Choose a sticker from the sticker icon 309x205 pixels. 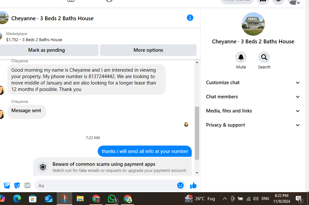[17, 185]
